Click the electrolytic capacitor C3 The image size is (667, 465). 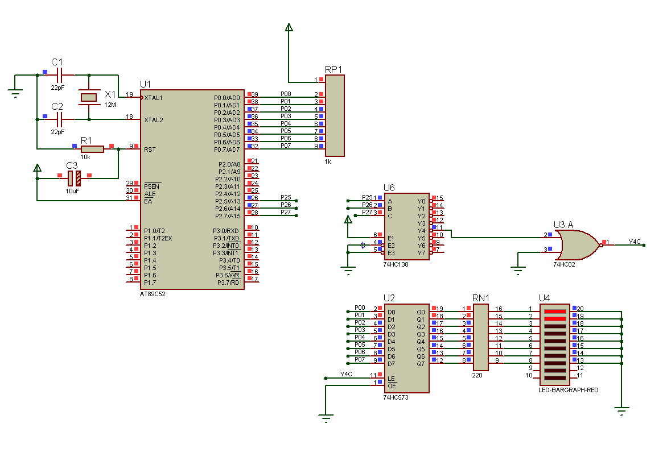[74, 178]
